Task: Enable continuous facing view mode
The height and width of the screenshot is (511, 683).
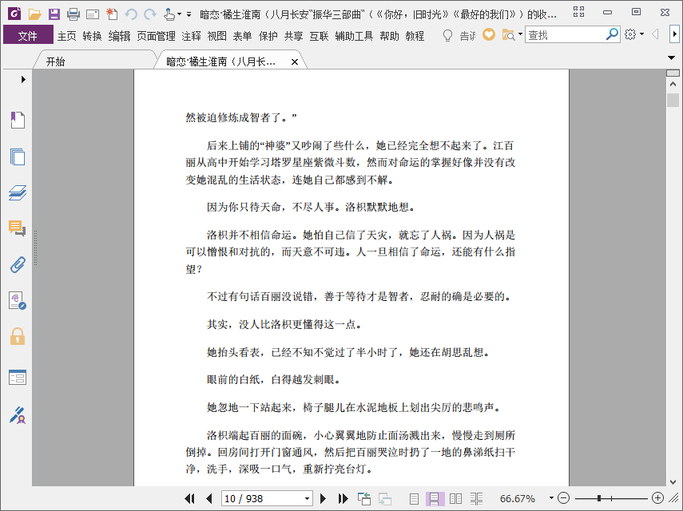Action: click(477, 499)
